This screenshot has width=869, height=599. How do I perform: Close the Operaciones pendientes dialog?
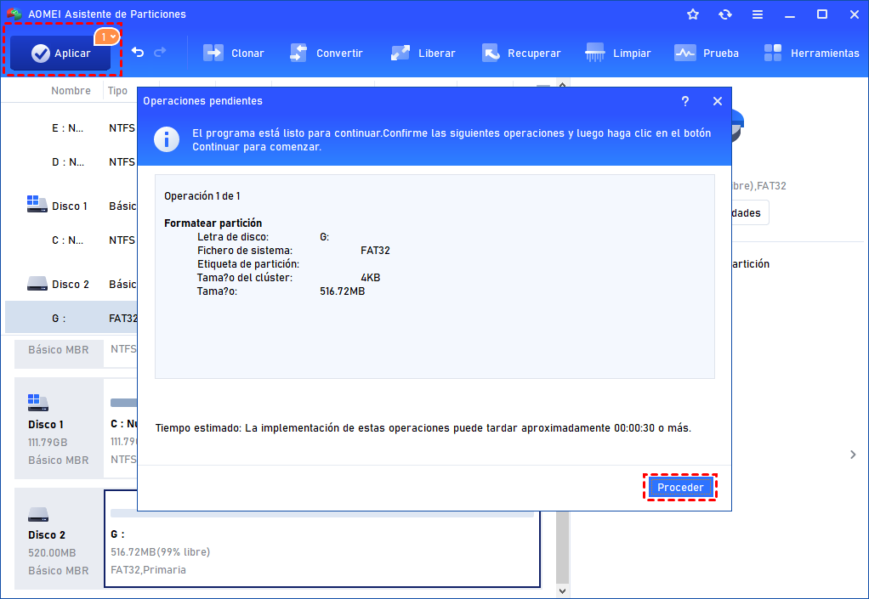[717, 101]
